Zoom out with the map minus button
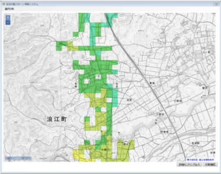This screenshot has width=221, height=174. (x=8, y=22)
